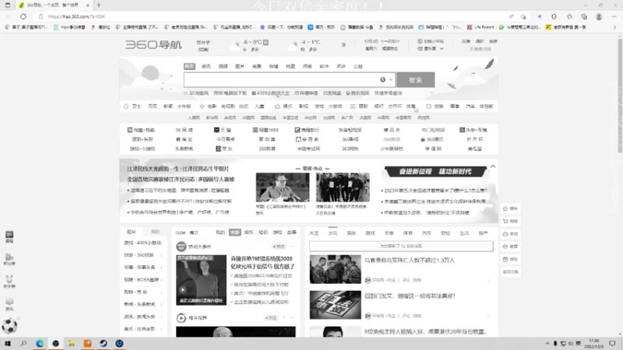Toggle 切换少年版 mode in the header

431,41
